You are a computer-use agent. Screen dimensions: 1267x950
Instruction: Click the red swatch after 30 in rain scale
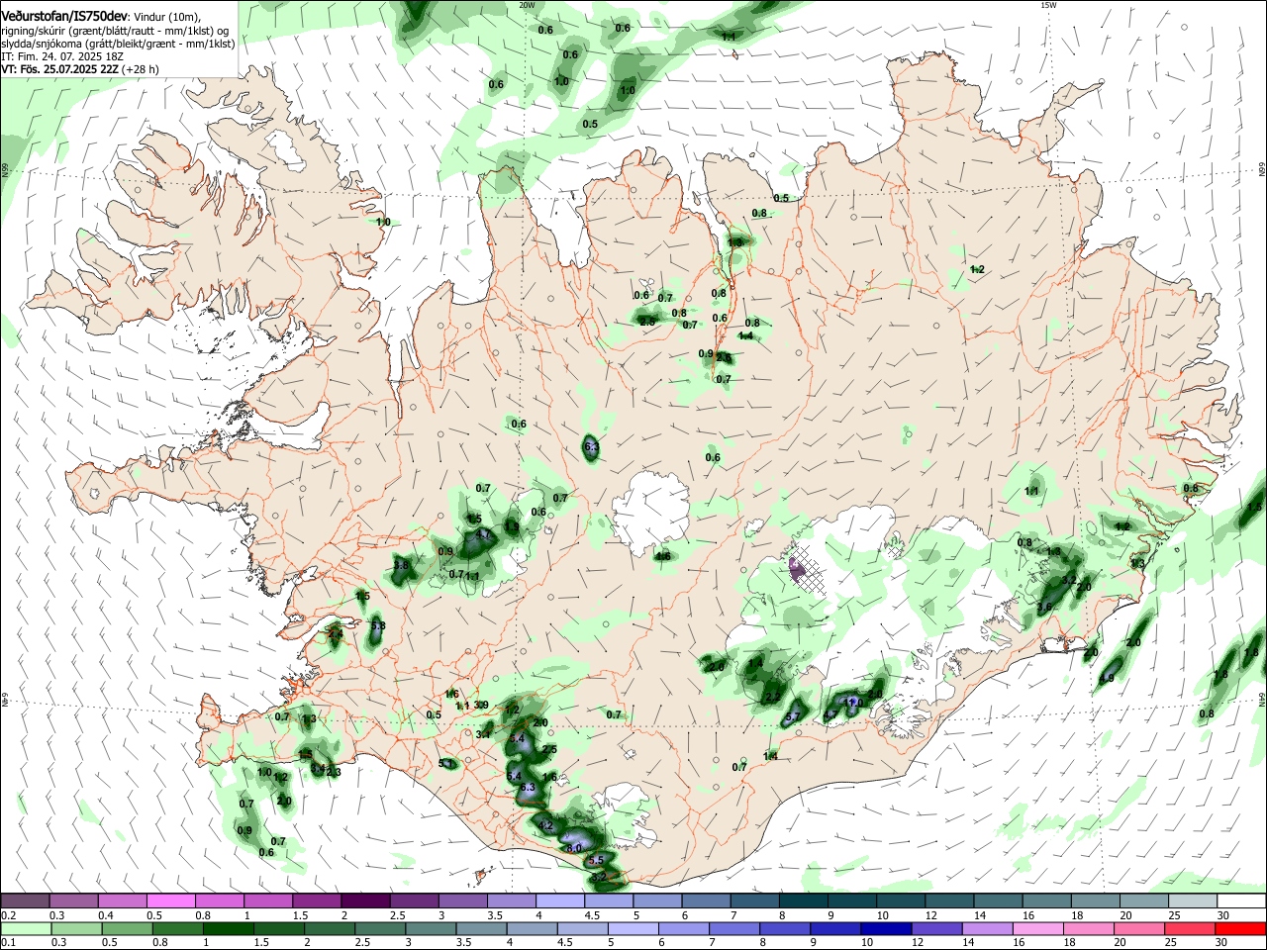click(x=1239, y=928)
